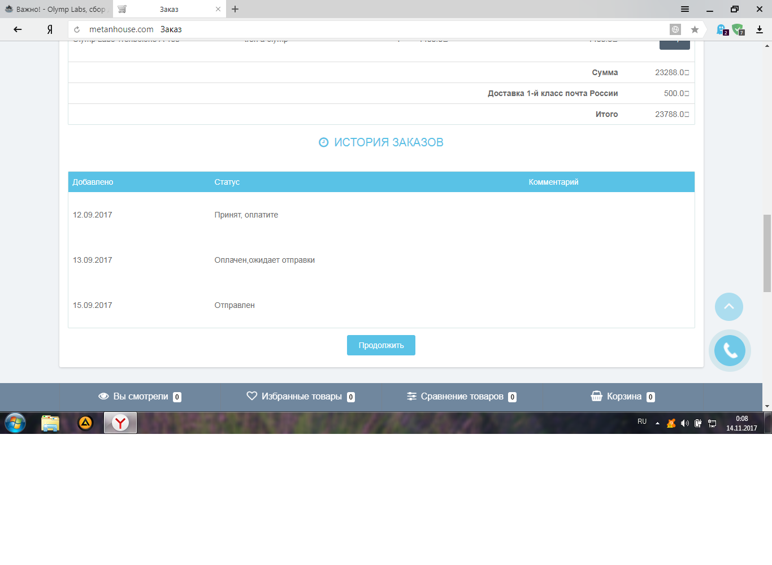Image resolution: width=772 pixels, height=565 pixels.
Task: Click the Yandex home icon
Action: (x=50, y=29)
